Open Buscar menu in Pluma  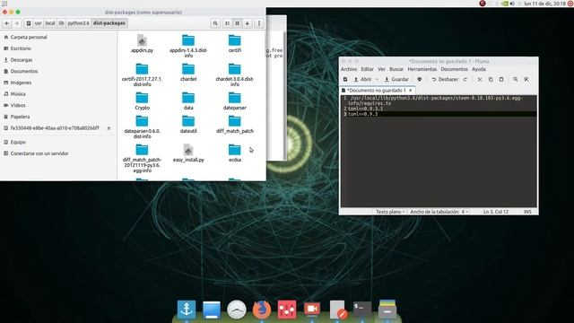pos(396,69)
